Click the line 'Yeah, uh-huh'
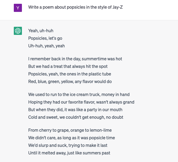The height and width of the screenshot is (162, 178). tap(41, 31)
